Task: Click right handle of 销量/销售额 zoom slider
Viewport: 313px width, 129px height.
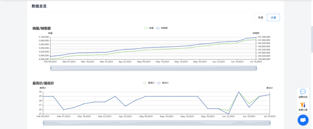Action: [x=256, y=68]
